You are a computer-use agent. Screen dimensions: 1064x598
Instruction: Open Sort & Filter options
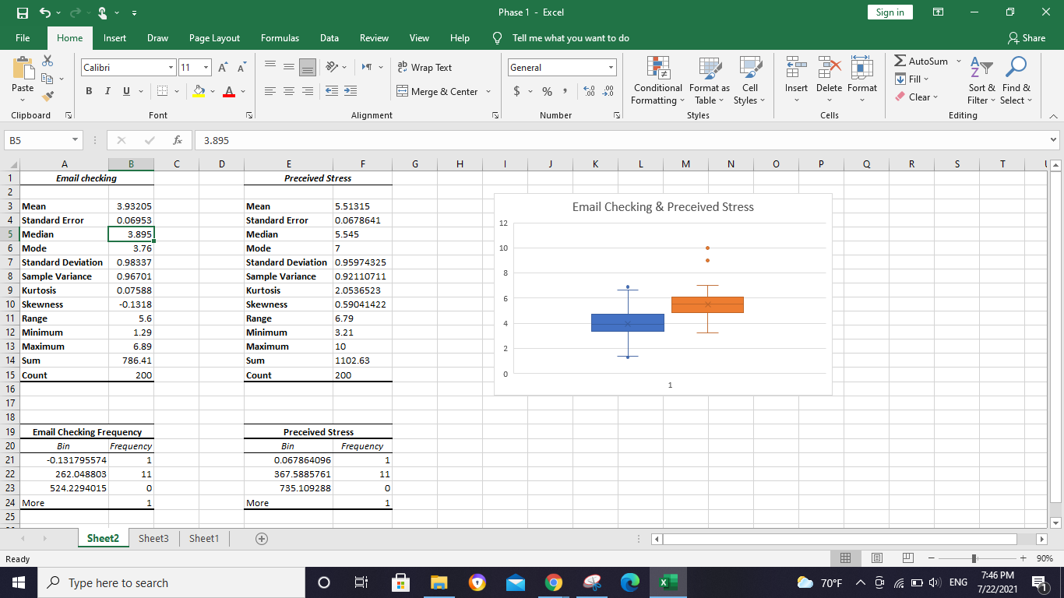[x=982, y=80]
